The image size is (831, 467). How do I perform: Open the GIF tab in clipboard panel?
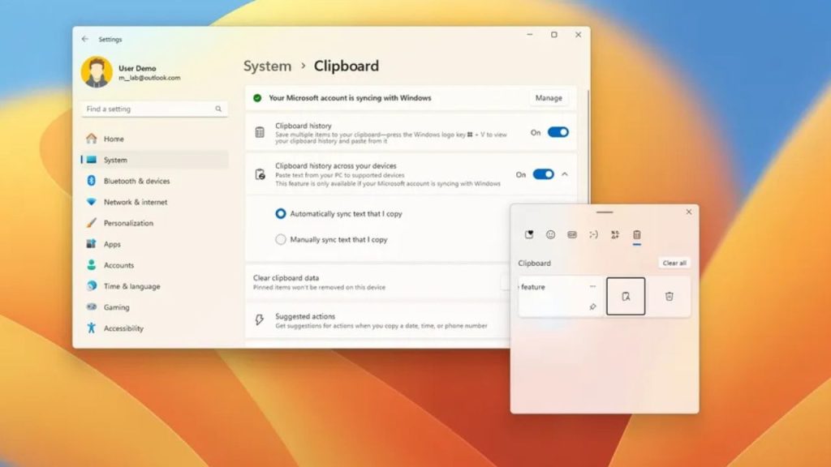point(572,234)
